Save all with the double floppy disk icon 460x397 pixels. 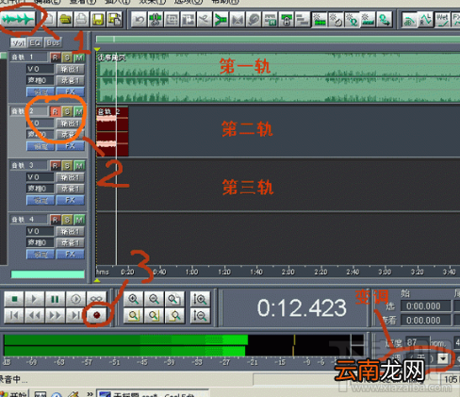[114, 20]
